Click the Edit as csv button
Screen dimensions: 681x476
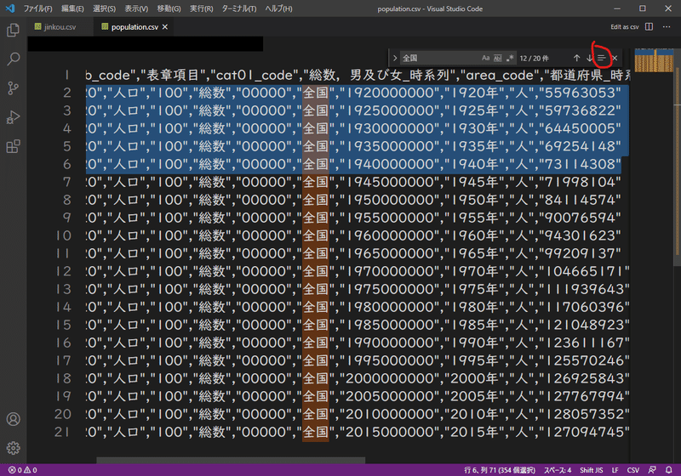(x=625, y=27)
